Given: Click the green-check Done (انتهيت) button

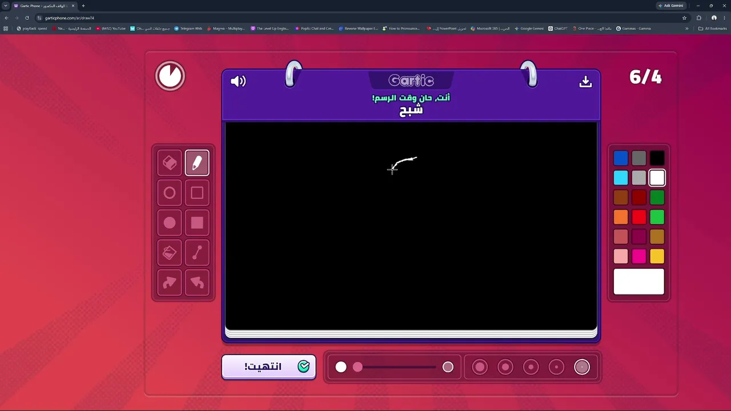Looking at the screenshot, I should [269, 366].
